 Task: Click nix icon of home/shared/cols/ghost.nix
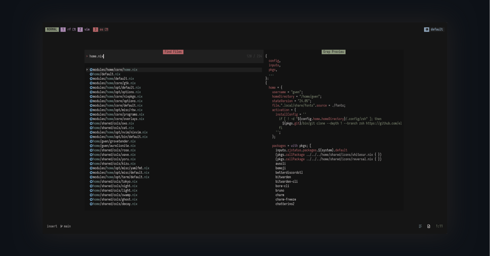coord(91,199)
